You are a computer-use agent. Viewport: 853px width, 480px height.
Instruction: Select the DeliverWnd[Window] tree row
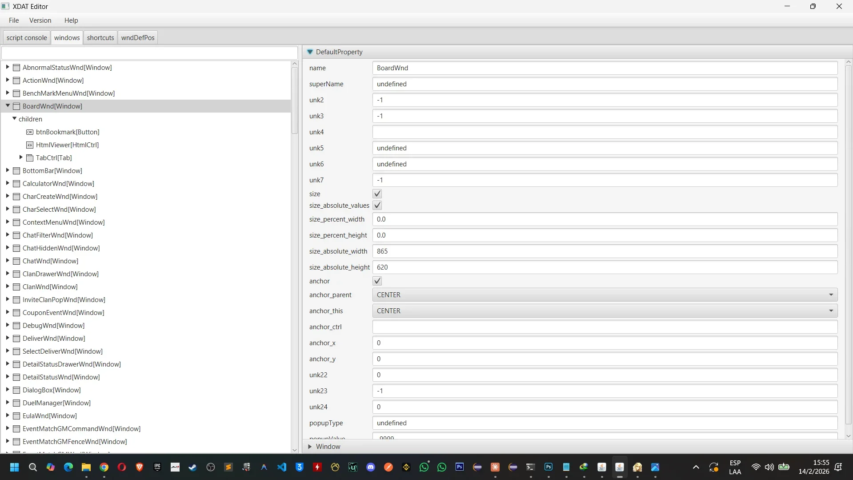pyautogui.click(x=146, y=339)
